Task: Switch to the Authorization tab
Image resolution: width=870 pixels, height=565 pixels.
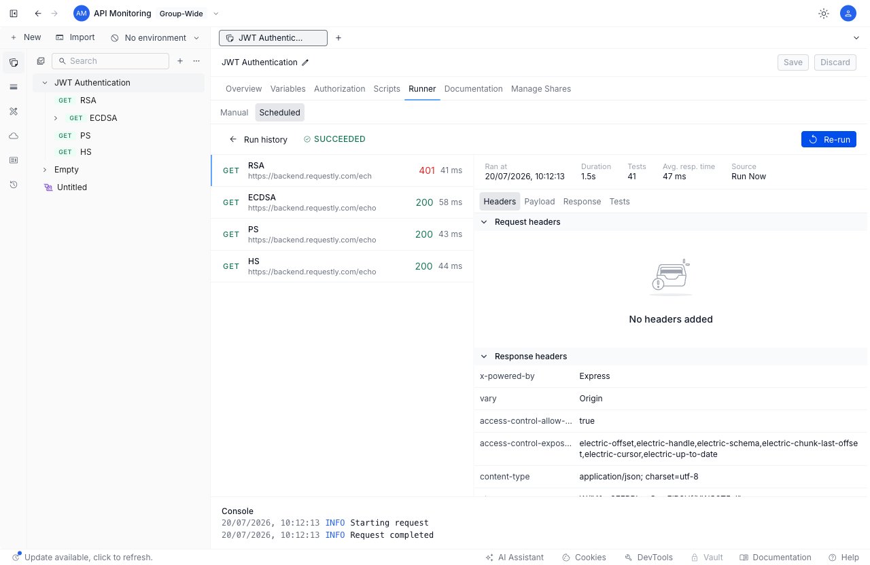Action: [x=340, y=89]
